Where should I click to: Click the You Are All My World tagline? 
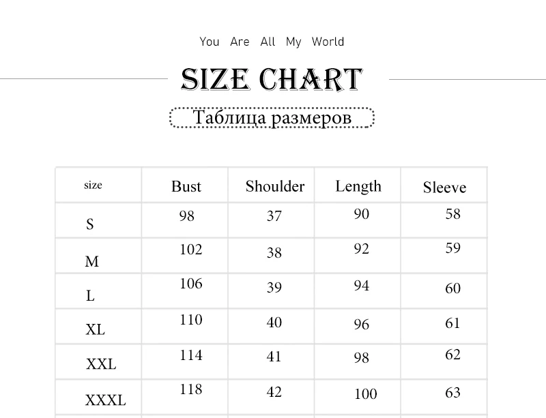click(x=272, y=42)
